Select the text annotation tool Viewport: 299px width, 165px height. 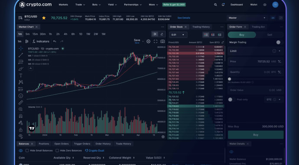pyautogui.click(x=21, y=76)
